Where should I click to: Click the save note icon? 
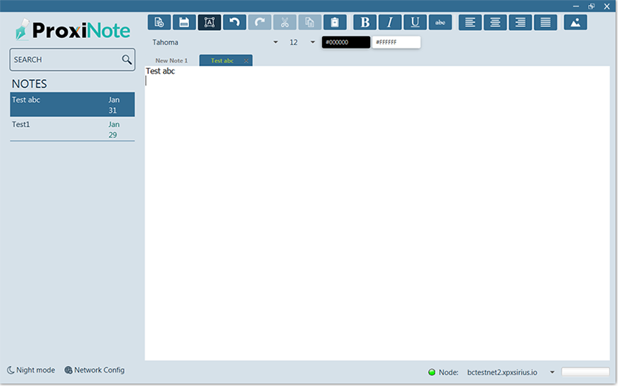(184, 22)
